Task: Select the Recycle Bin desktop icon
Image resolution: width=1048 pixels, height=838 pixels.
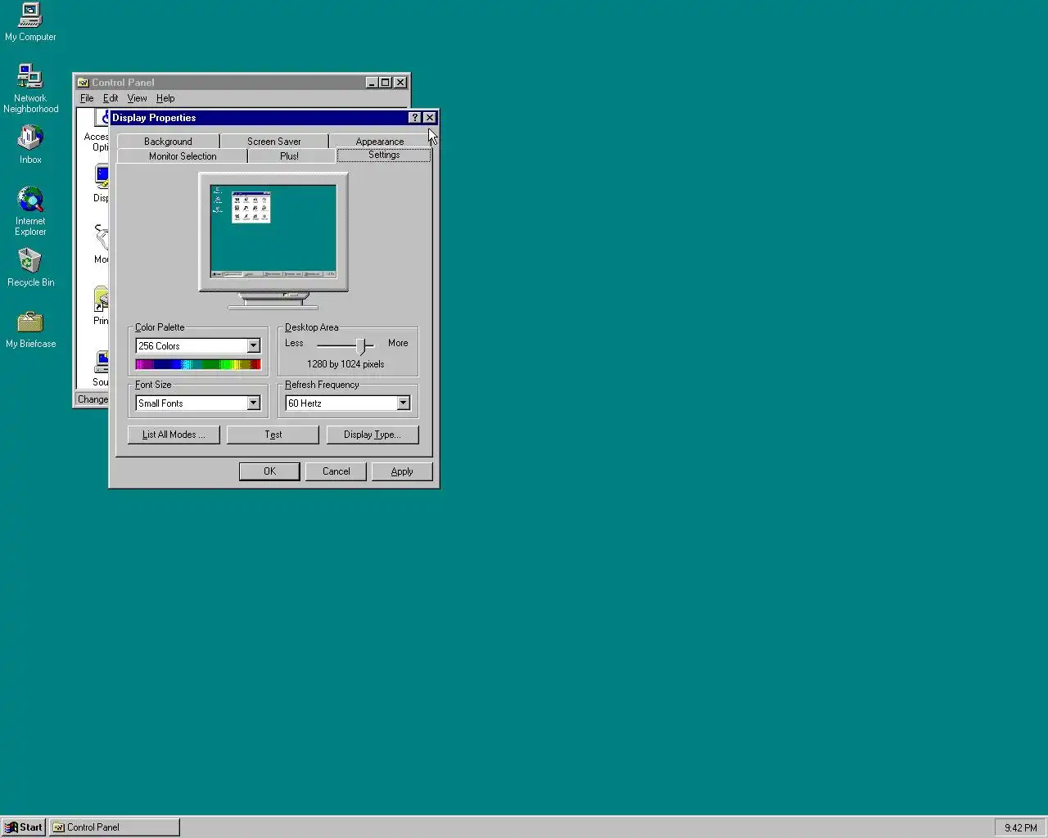Action: 30,268
